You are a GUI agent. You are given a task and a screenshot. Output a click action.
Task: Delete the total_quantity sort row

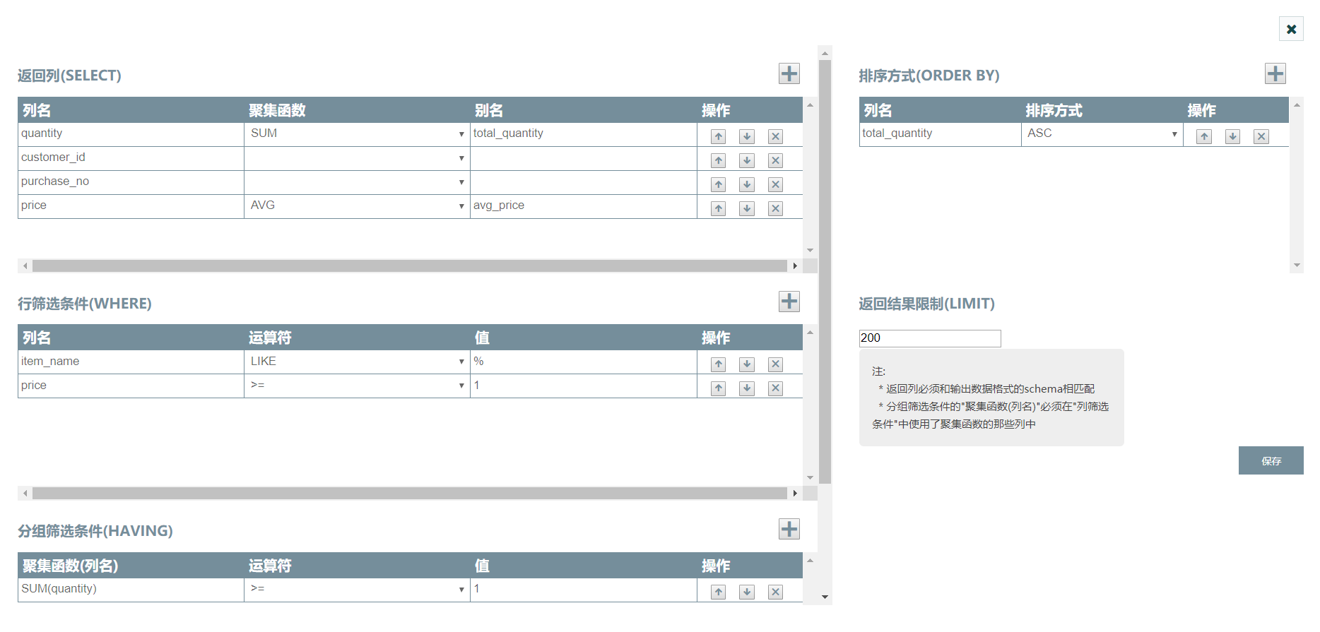[1261, 137]
